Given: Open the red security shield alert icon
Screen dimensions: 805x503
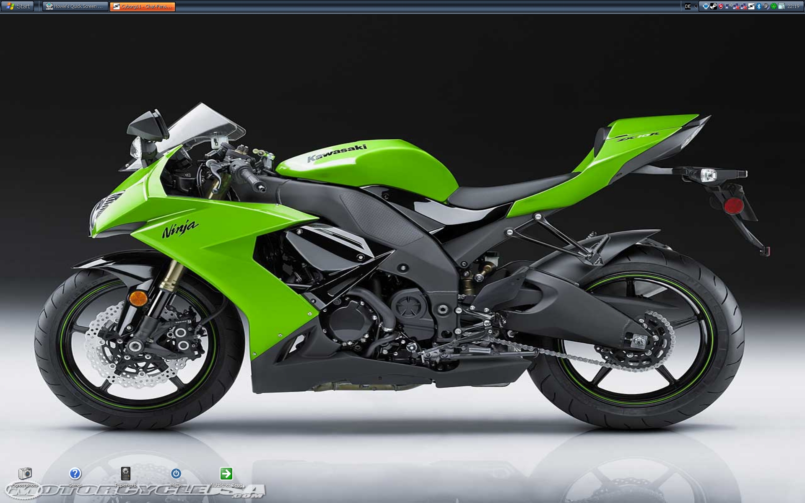Looking at the screenshot, I should [721, 6].
